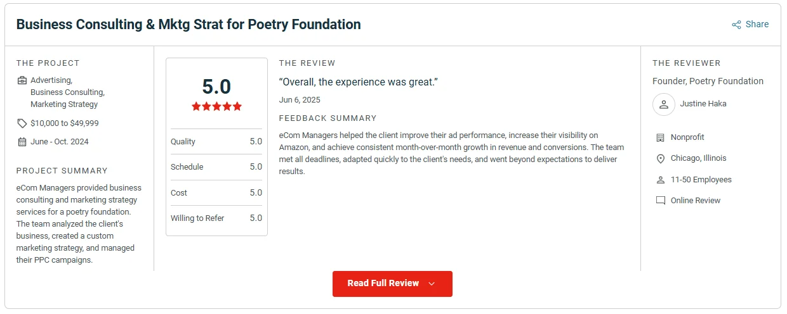
Task: Click the Online Review chat icon
Action: coord(660,201)
